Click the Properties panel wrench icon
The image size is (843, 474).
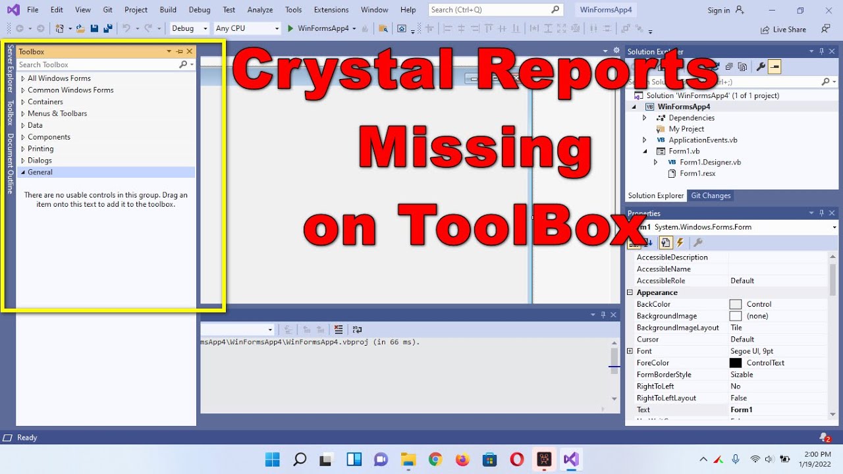click(698, 243)
